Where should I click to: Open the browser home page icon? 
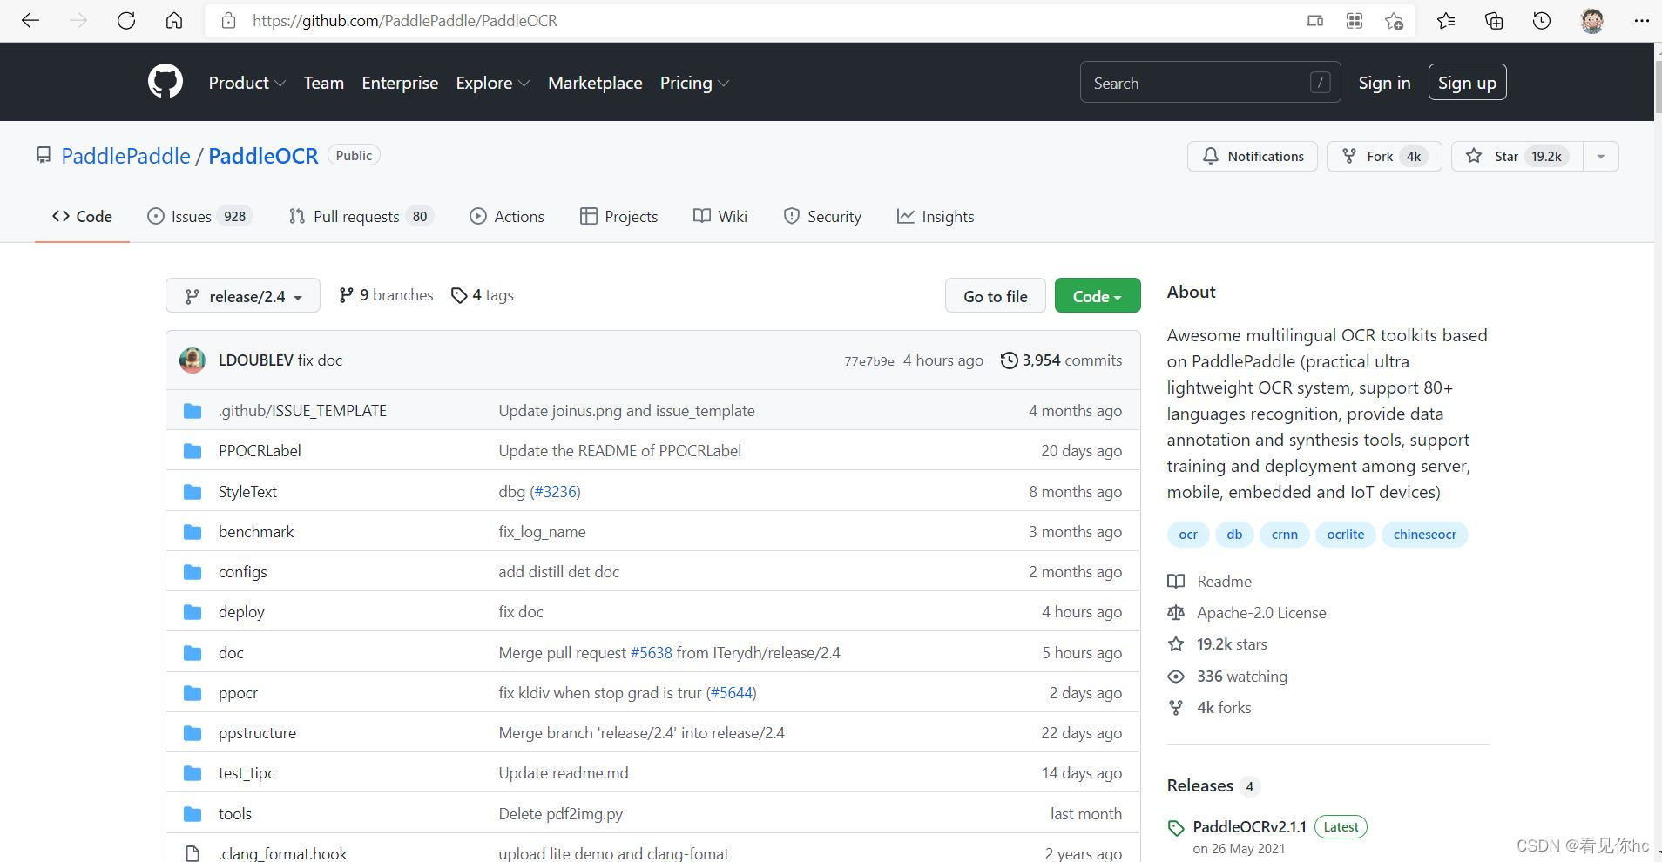174,21
